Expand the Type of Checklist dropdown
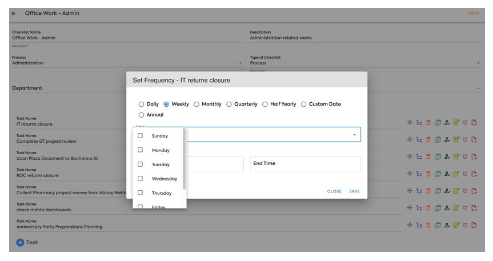493x261 pixels. (x=478, y=63)
